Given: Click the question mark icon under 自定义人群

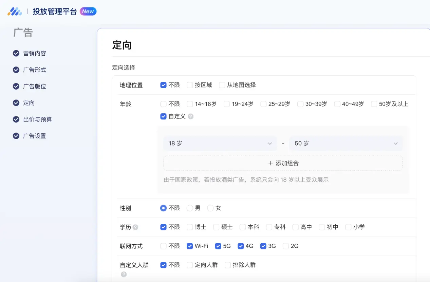Looking at the screenshot, I should (124, 274).
